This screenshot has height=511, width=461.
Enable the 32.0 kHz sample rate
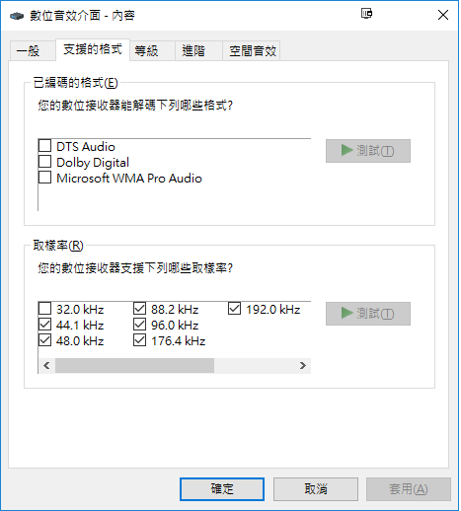tap(45, 309)
